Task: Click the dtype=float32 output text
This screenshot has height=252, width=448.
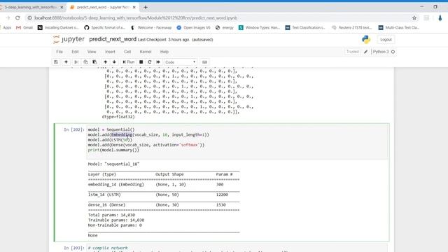Action: [x=118, y=117]
